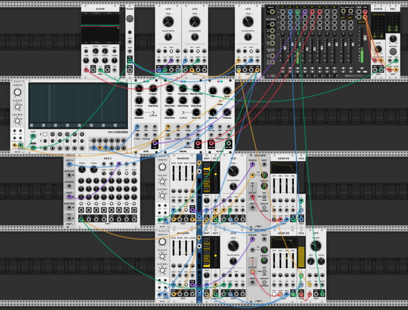This screenshot has width=408, height=310.
Task: Click the TRIG input jack on the REC module
Action: pyautogui.click(x=396, y=61)
